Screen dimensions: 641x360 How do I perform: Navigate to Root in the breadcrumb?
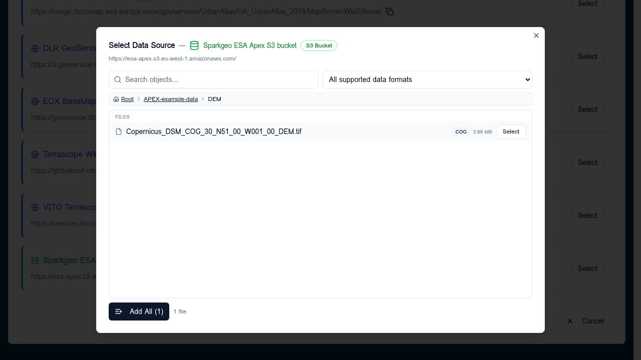[x=127, y=99]
